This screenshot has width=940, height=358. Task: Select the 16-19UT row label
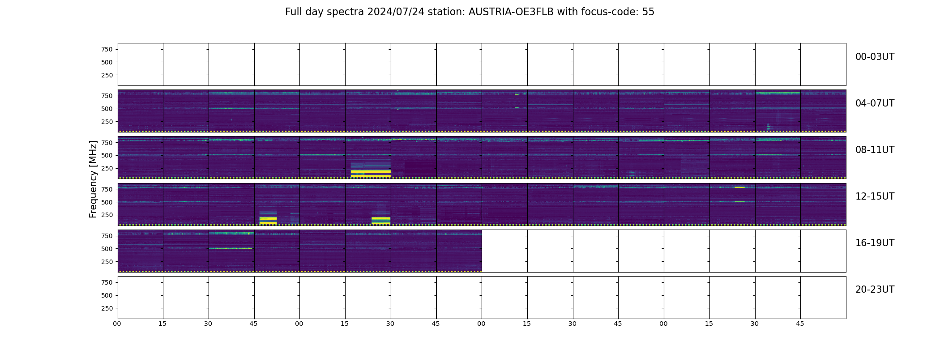click(x=875, y=243)
